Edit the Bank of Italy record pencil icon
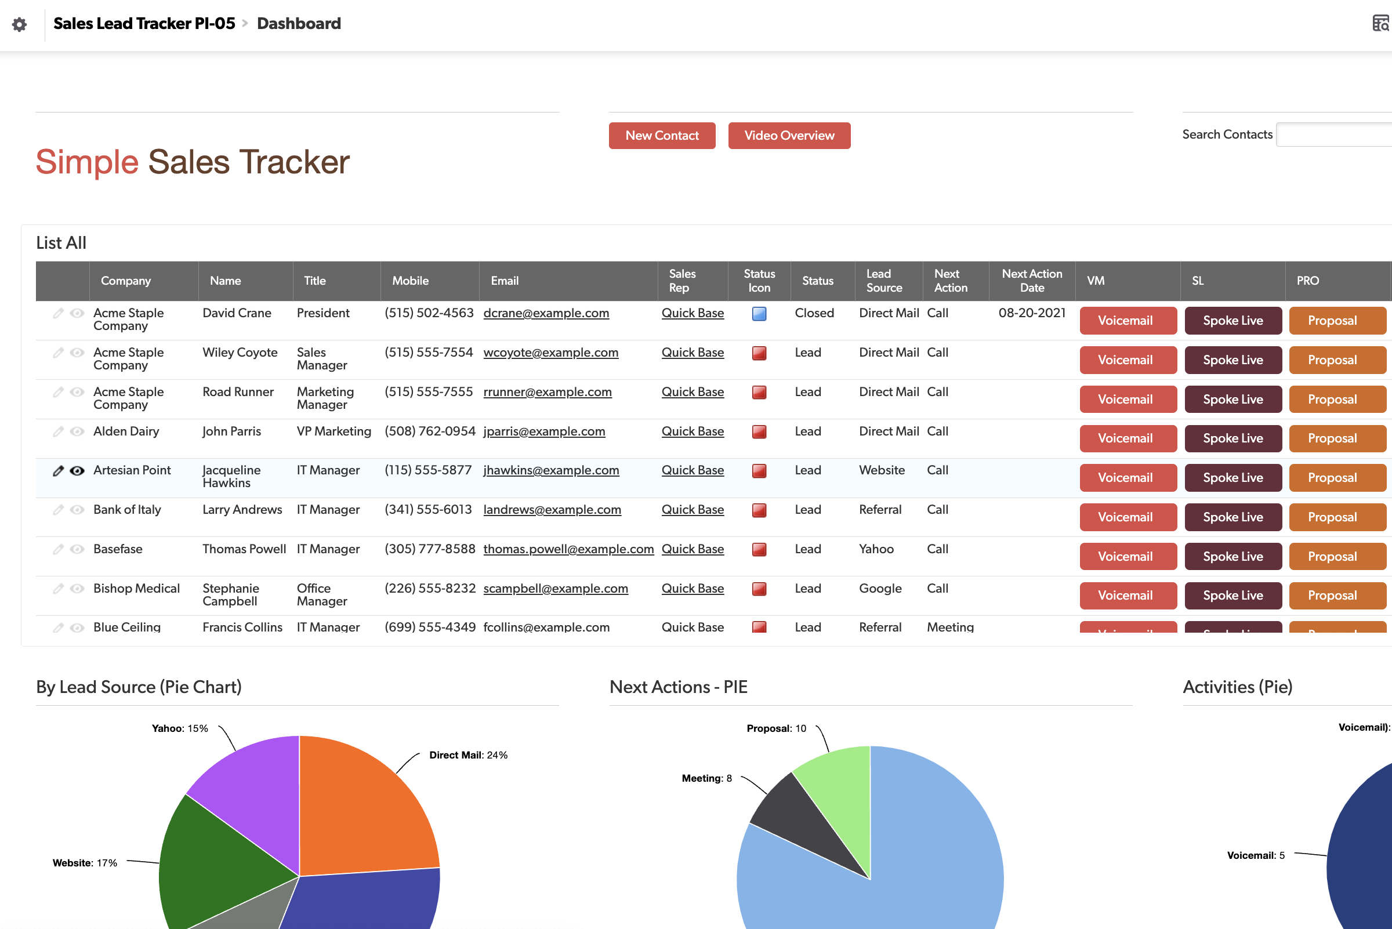 (58, 510)
